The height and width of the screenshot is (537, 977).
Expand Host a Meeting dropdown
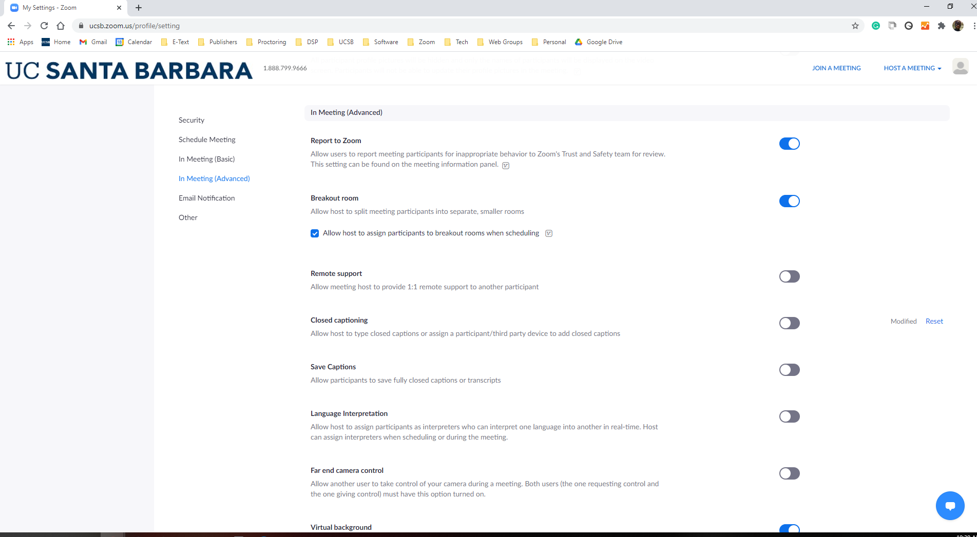pos(912,68)
